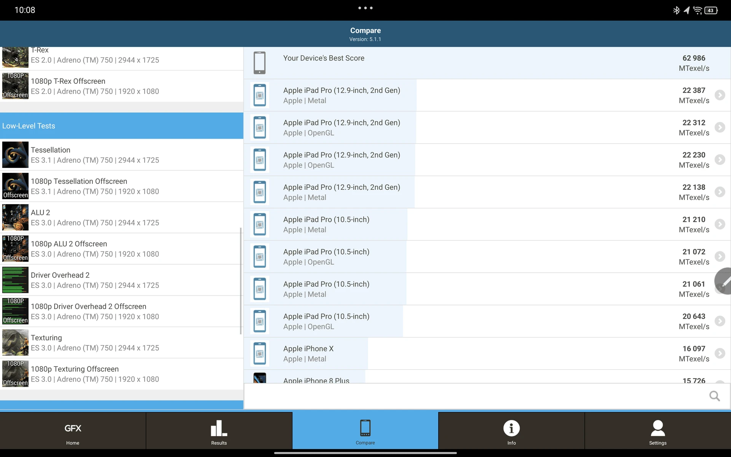Tap the search magnifier icon

point(715,396)
